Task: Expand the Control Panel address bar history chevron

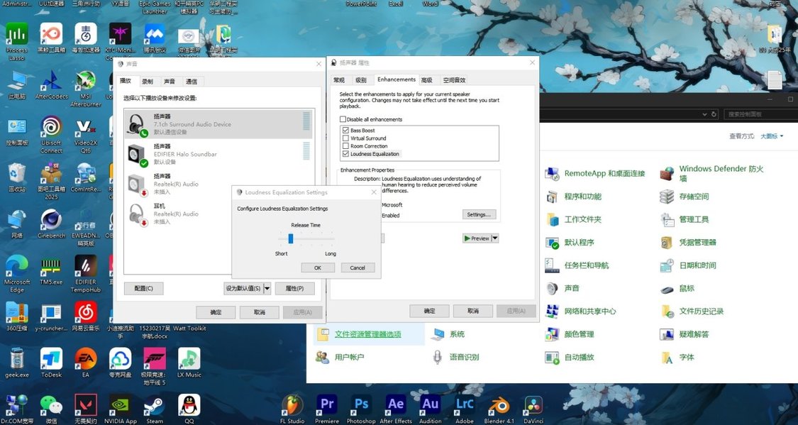Action: click(704, 114)
